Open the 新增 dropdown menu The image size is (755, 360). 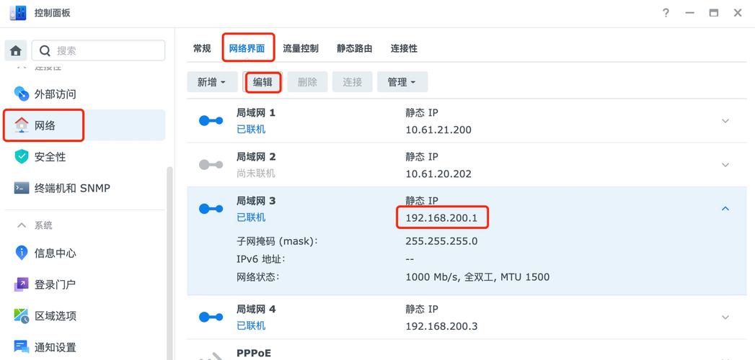[212, 82]
